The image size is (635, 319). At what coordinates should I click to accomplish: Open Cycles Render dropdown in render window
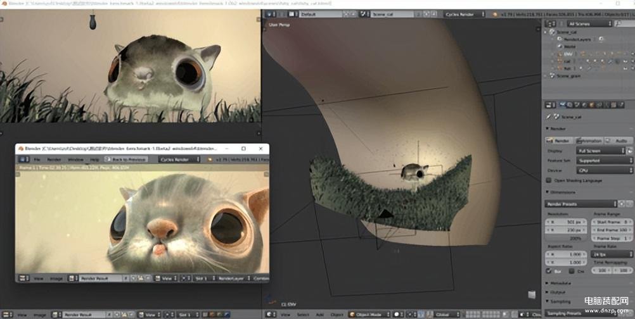point(179,159)
